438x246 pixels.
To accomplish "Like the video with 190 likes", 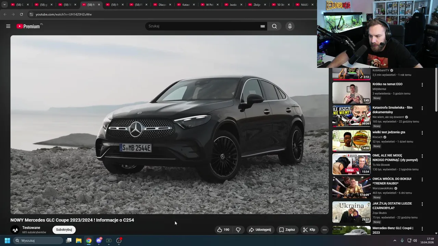I will 223,230.
